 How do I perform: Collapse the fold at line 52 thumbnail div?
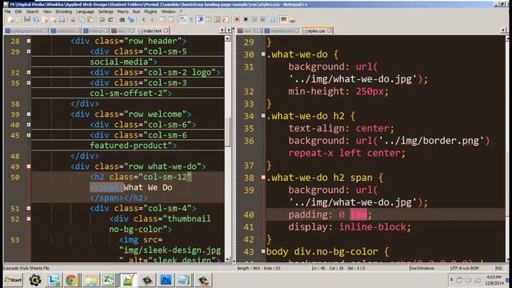29,218
